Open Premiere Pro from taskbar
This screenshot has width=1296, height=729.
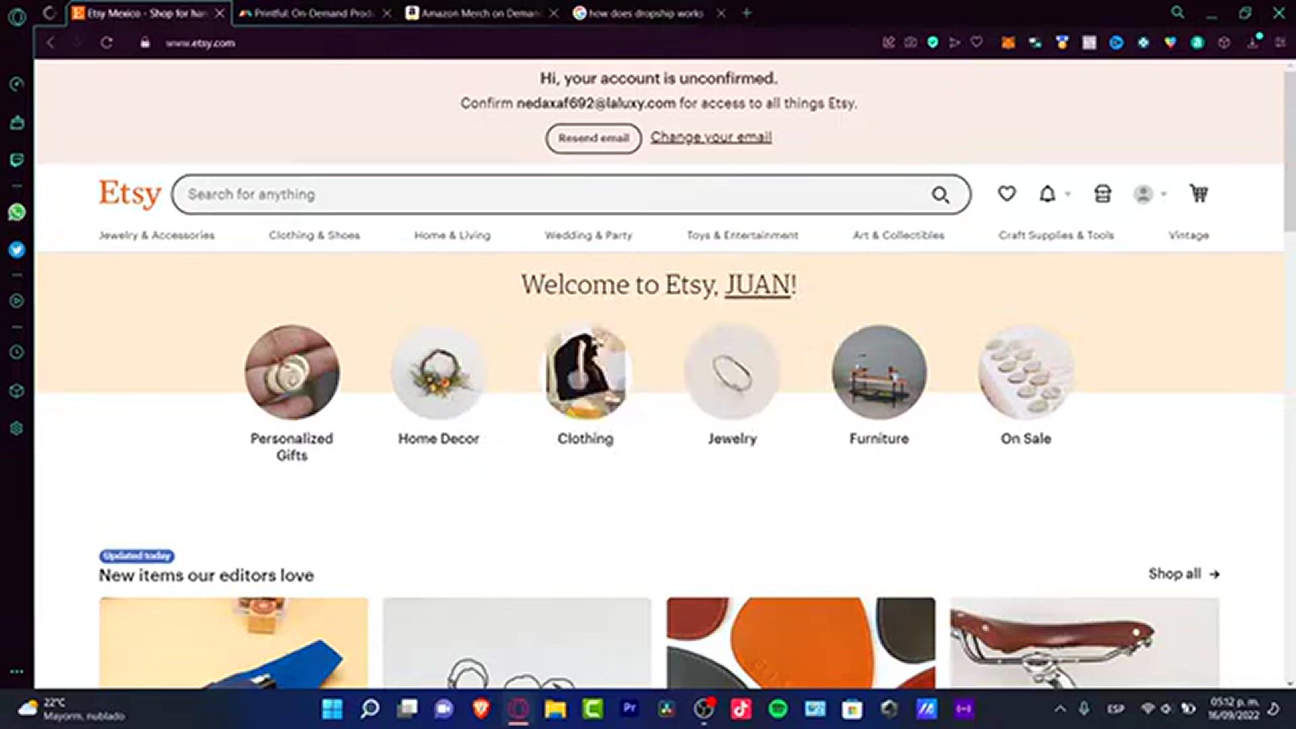629,708
